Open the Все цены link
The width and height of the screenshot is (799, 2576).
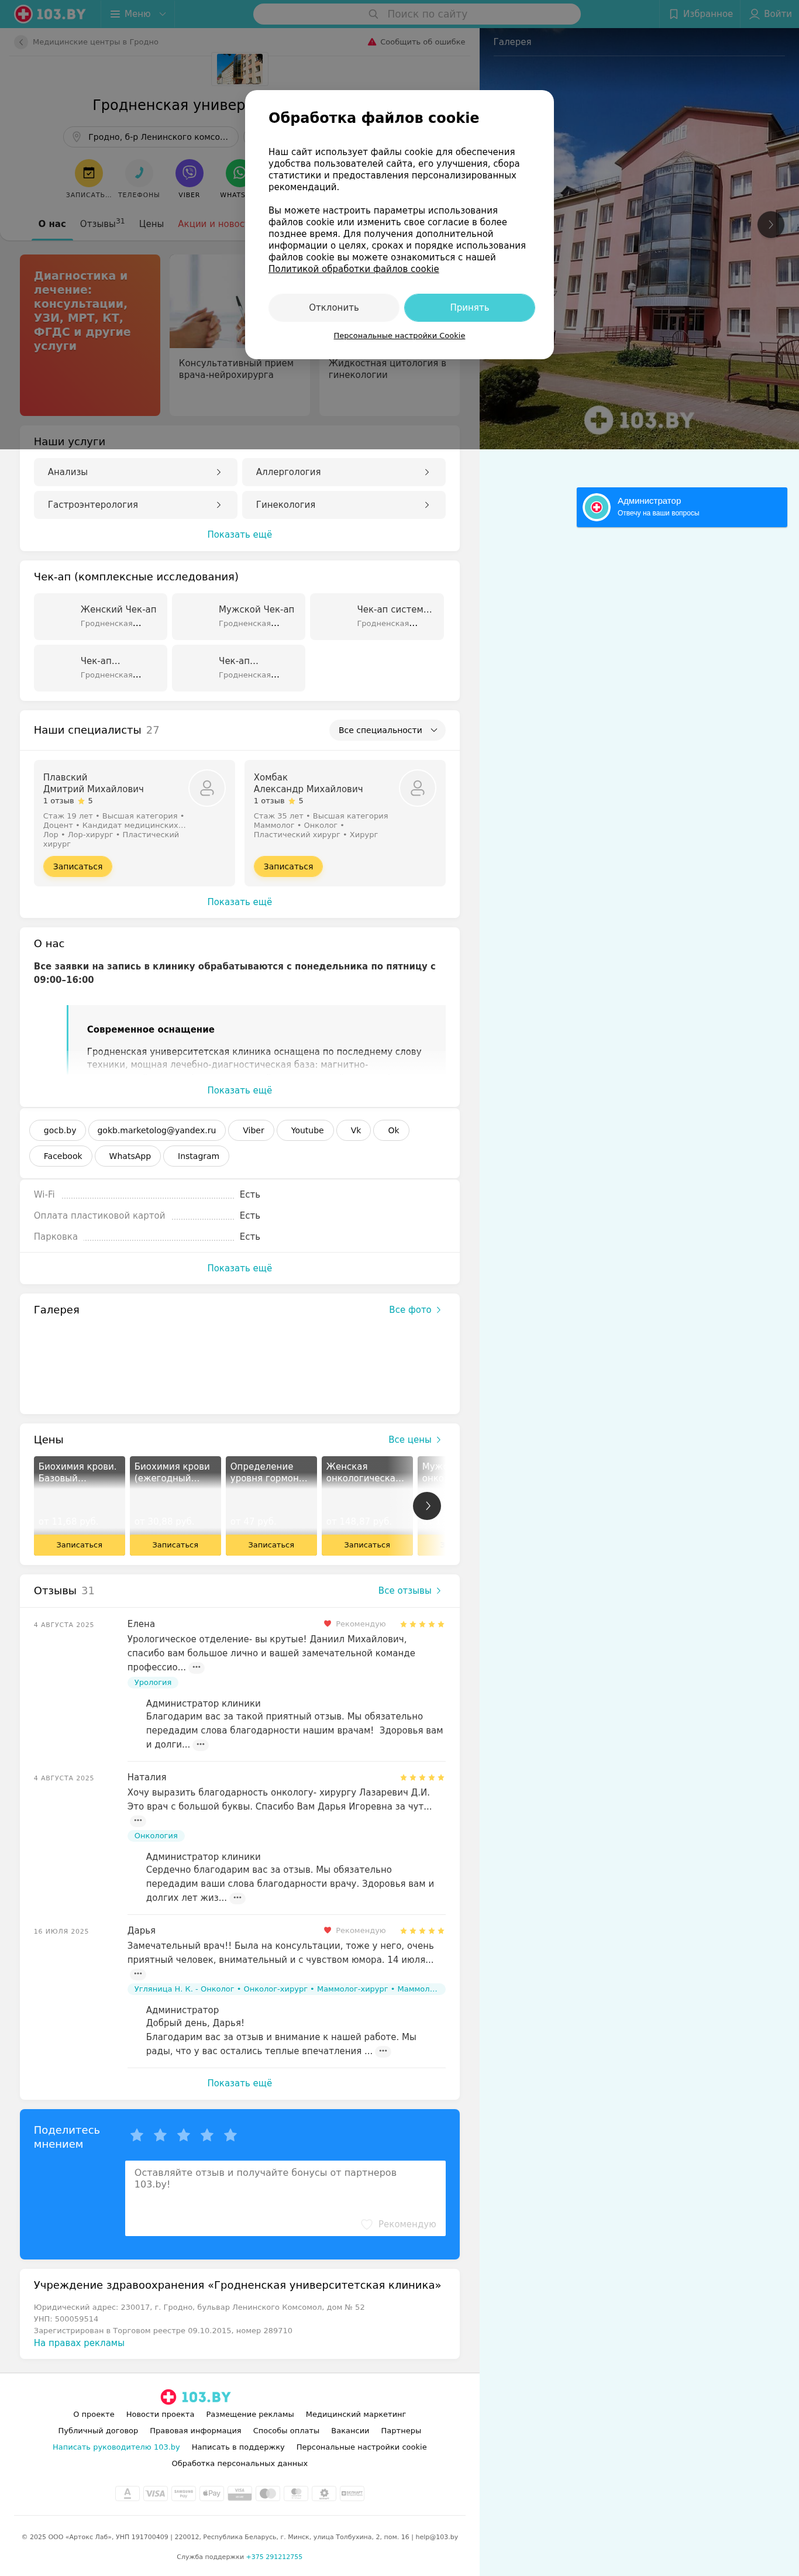coord(415,1440)
